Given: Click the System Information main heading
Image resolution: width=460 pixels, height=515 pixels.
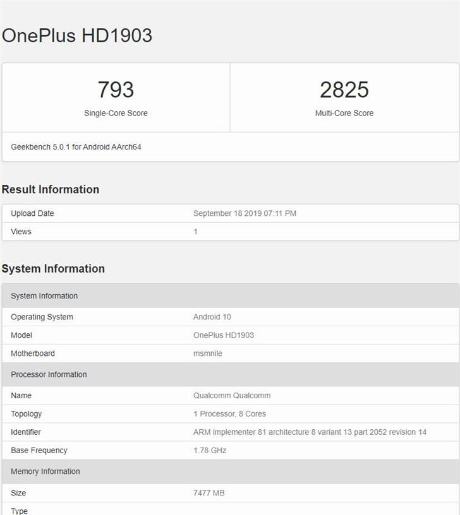Looking at the screenshot, I should [54, 268].
